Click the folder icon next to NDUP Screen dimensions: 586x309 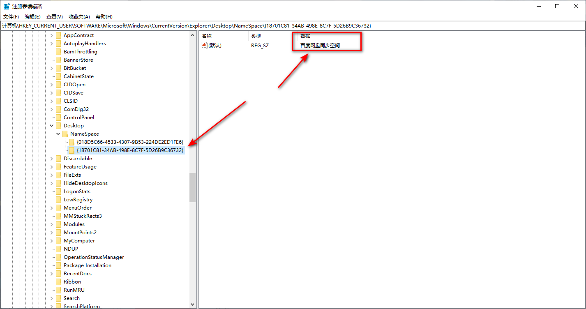[x=58, y=249]
